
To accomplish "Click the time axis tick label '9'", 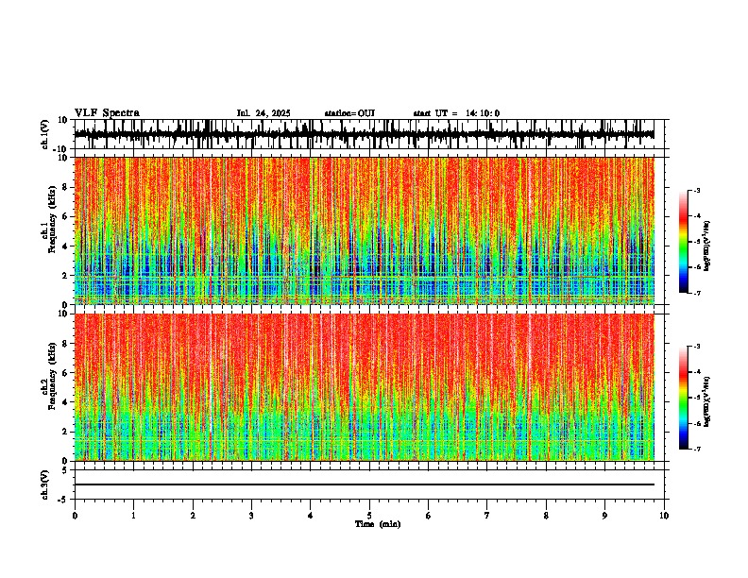I will click(604, 516).
